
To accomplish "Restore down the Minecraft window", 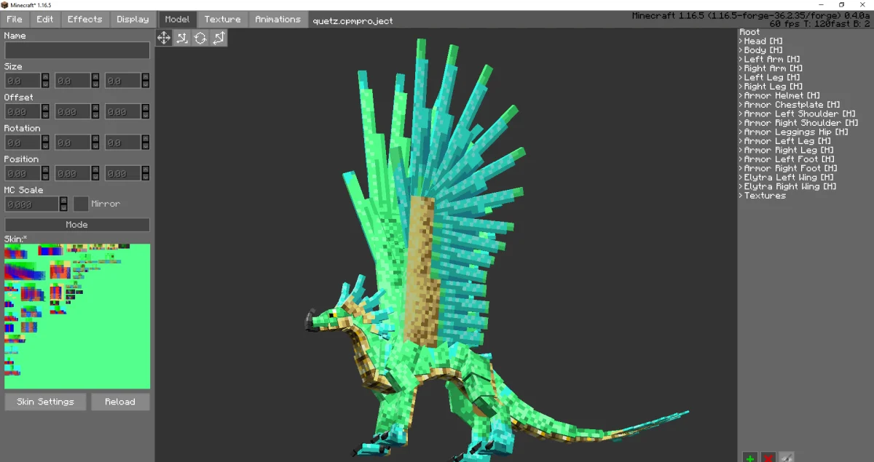I will [841, 5].
